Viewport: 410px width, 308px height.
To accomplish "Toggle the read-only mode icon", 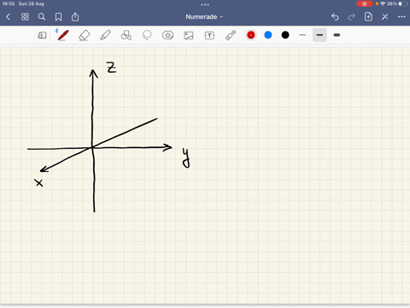I will click(42, 35).
